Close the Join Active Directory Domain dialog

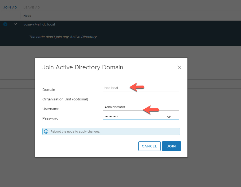point(179,67)
